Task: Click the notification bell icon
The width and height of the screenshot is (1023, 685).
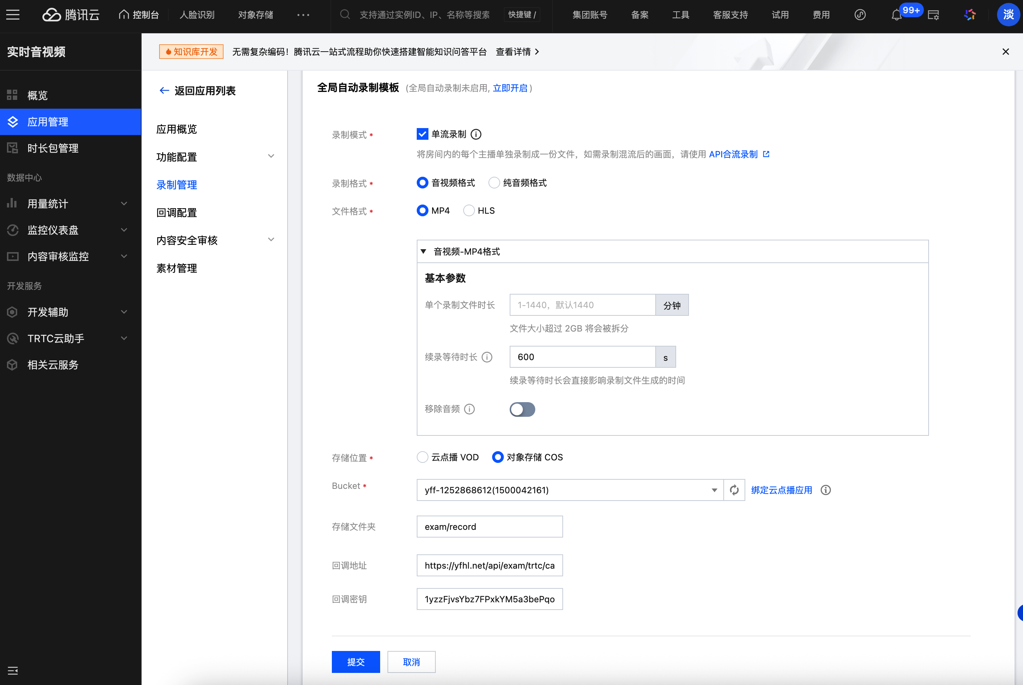Action: click(x=896, y=15)
